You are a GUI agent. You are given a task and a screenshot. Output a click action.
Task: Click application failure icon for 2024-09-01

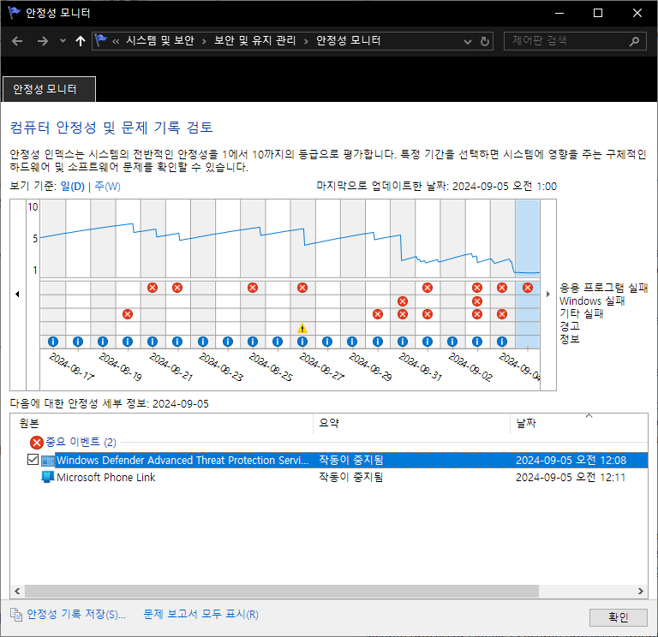428,288
